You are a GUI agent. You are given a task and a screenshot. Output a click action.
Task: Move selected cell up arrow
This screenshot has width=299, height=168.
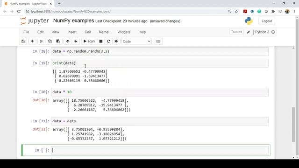[x=68, y=42]
